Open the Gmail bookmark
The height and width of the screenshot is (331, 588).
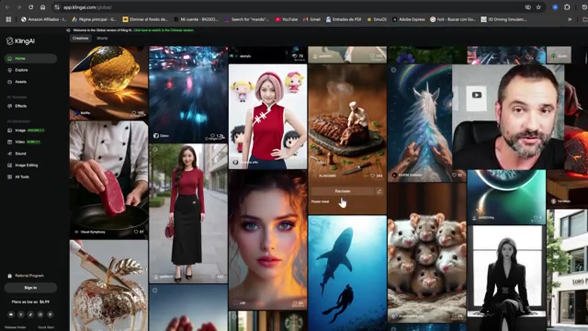pyautogui.click(x=311, y=19)
